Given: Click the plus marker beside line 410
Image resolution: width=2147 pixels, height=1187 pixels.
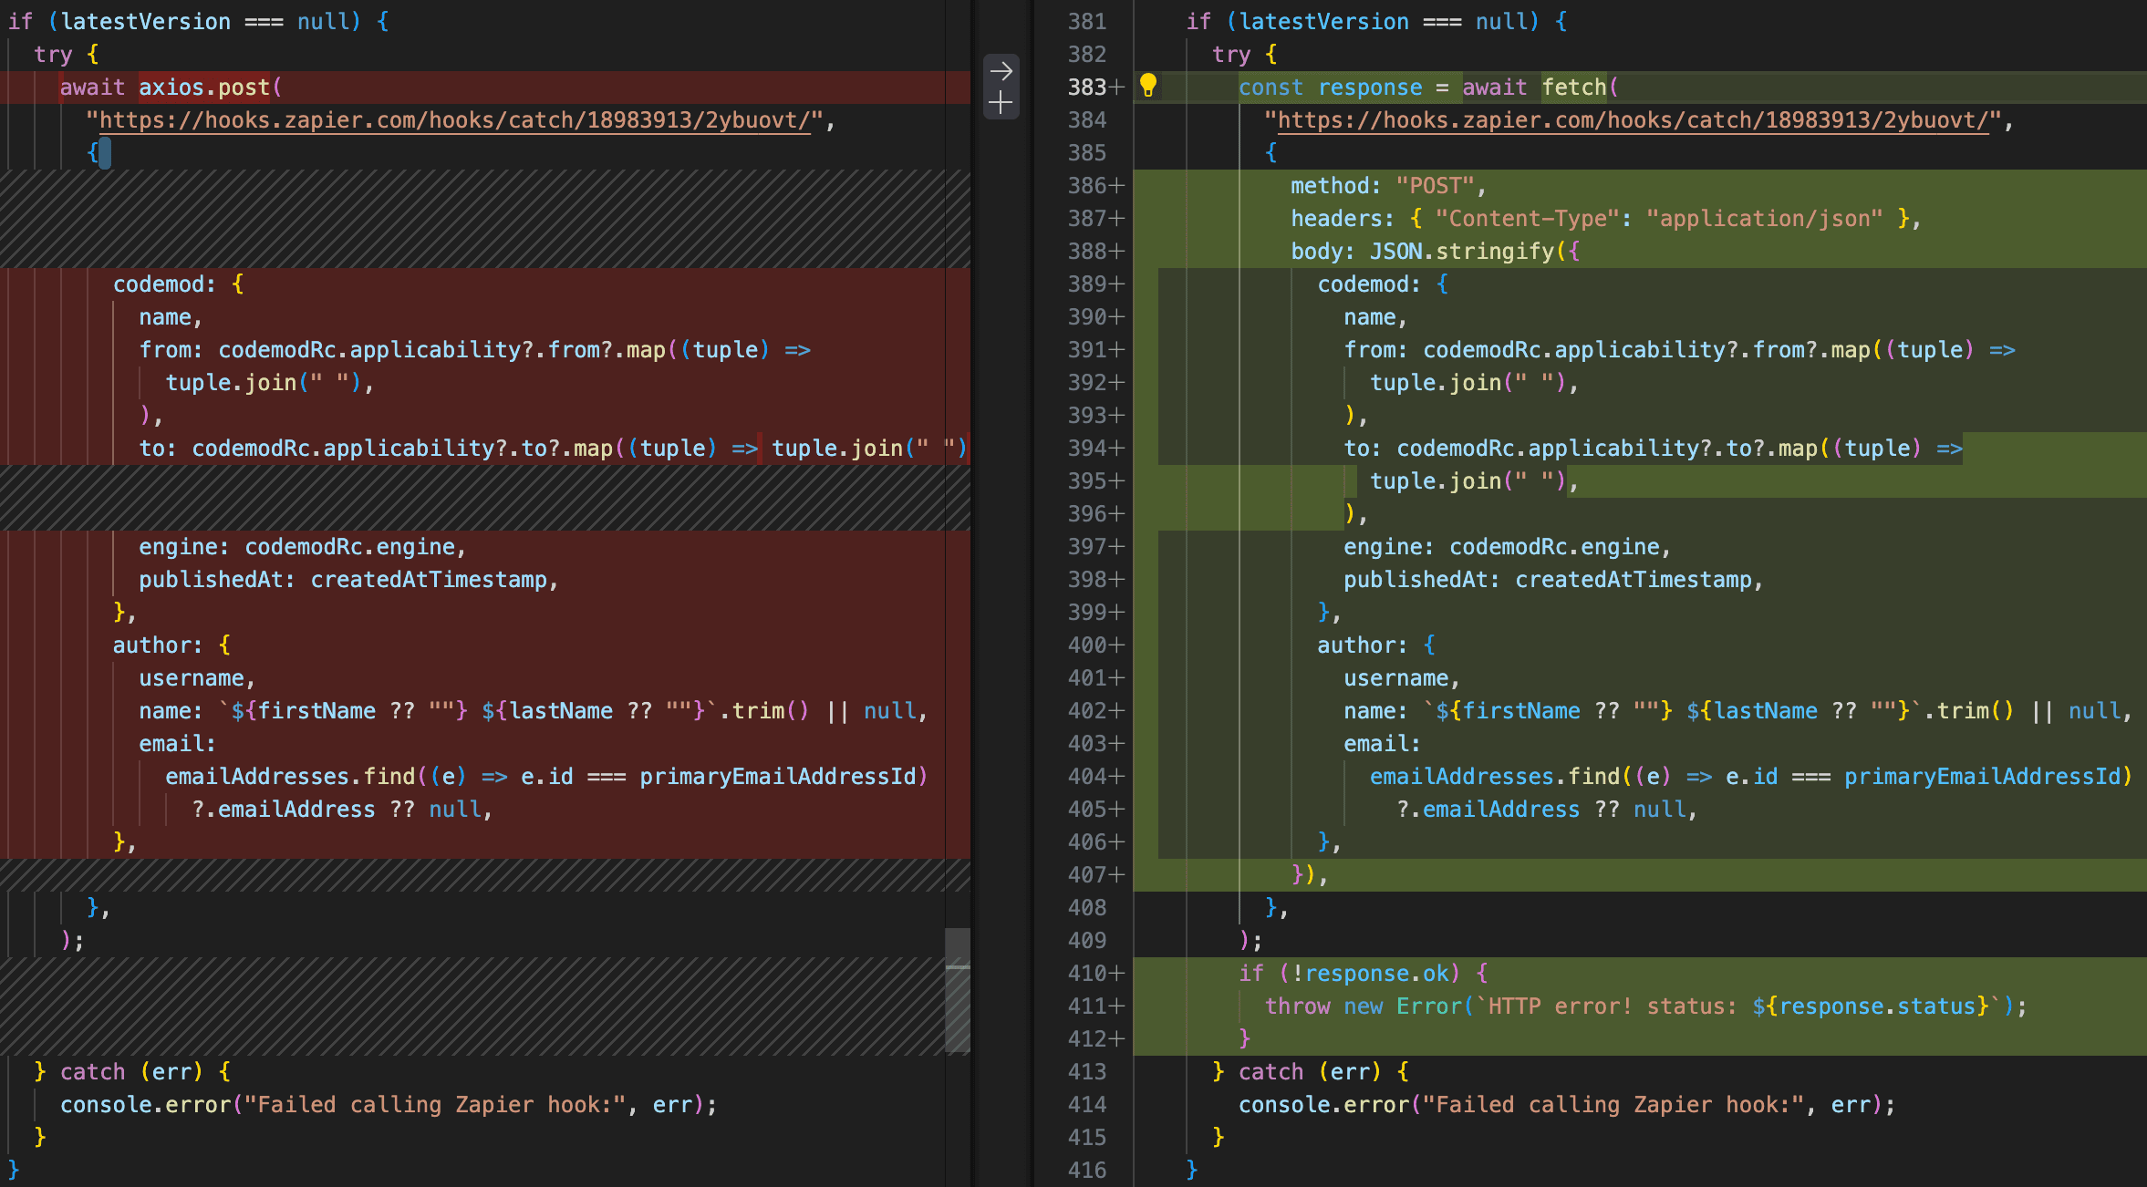Looking at the screenshot, I should [1117, 974].
